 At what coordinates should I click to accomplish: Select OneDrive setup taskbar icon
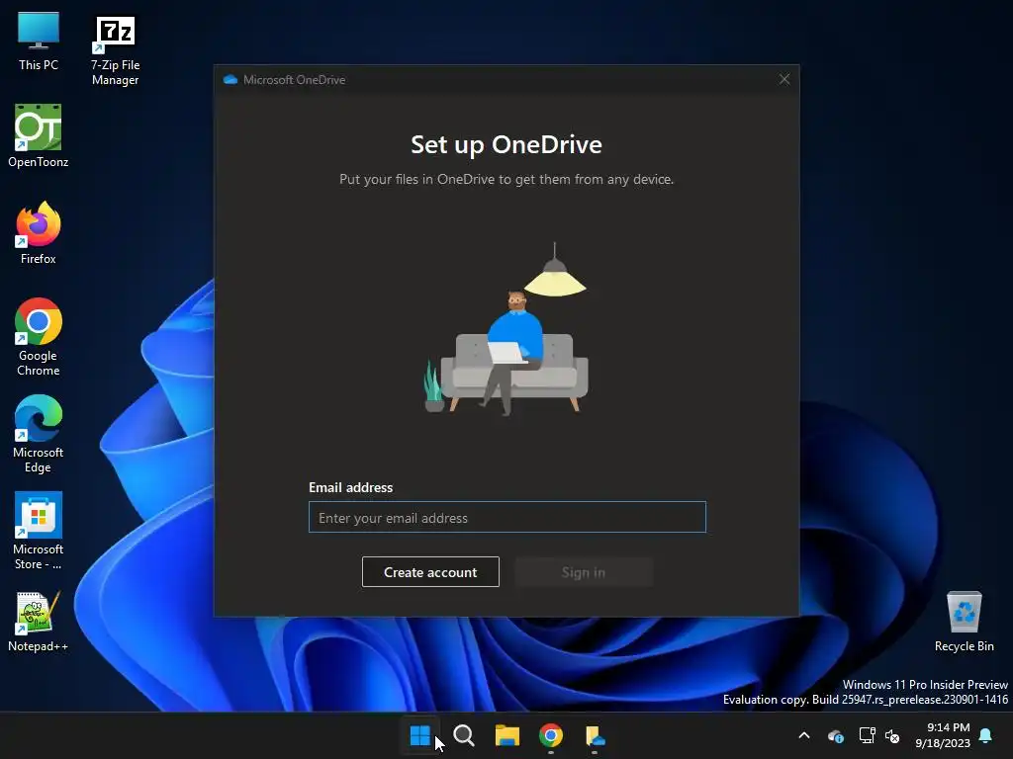[595, 735]
